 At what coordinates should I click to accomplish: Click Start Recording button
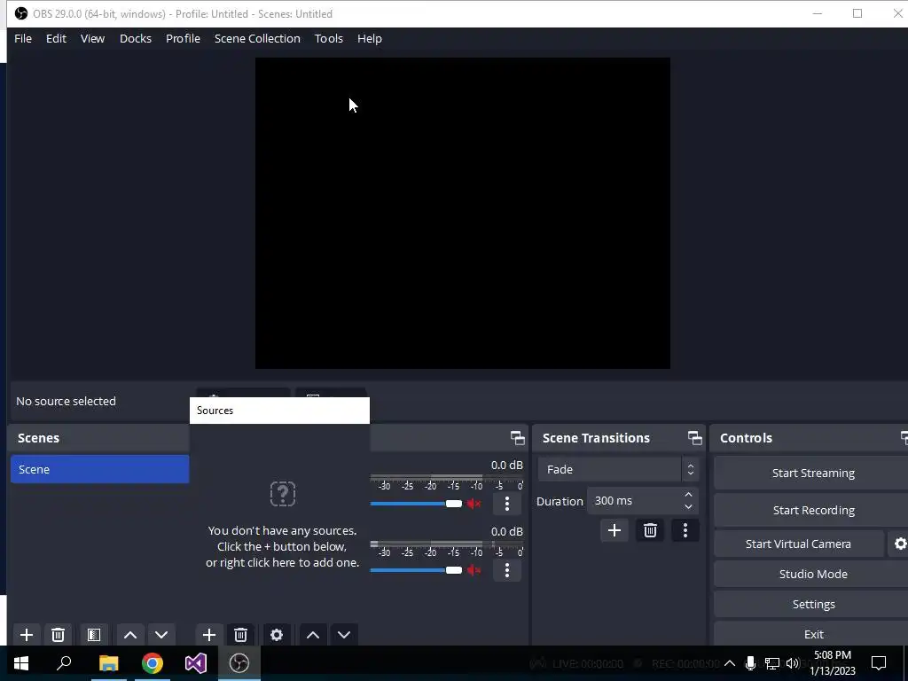[x=812, y=510]
